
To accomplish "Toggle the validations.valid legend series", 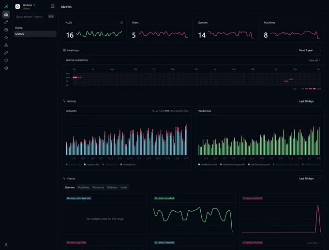I will [x=208, y=164].
